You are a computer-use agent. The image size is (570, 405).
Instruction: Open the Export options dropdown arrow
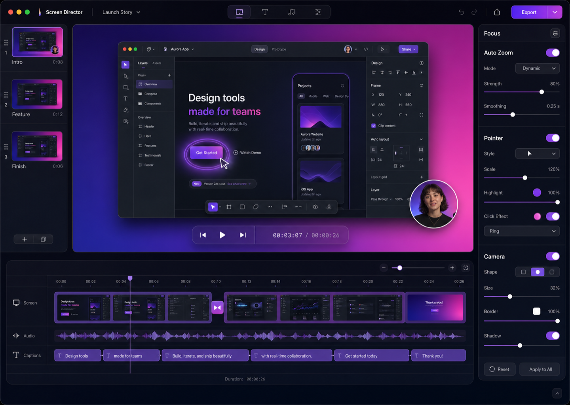click(x=555, y=12)
